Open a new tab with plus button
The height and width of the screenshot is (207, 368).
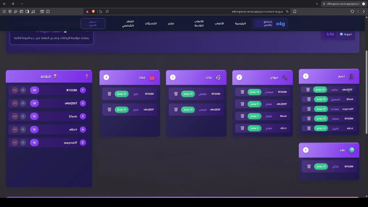[317, 4]
